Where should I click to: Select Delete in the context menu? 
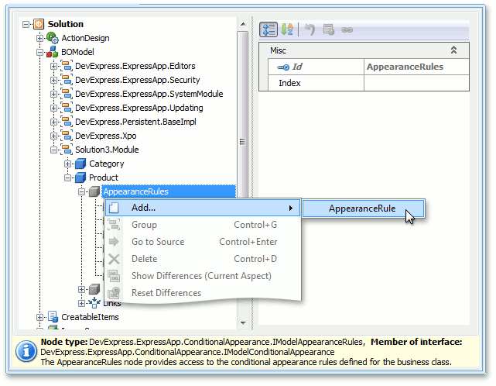point(203,259)
